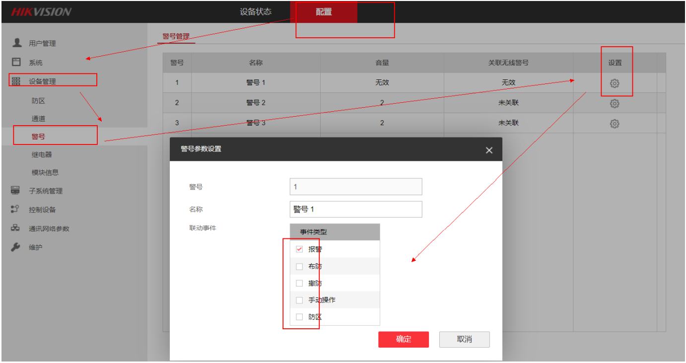Open settings gear for 警号 2 row
The image size is (686, 363).
pos(615,103)
